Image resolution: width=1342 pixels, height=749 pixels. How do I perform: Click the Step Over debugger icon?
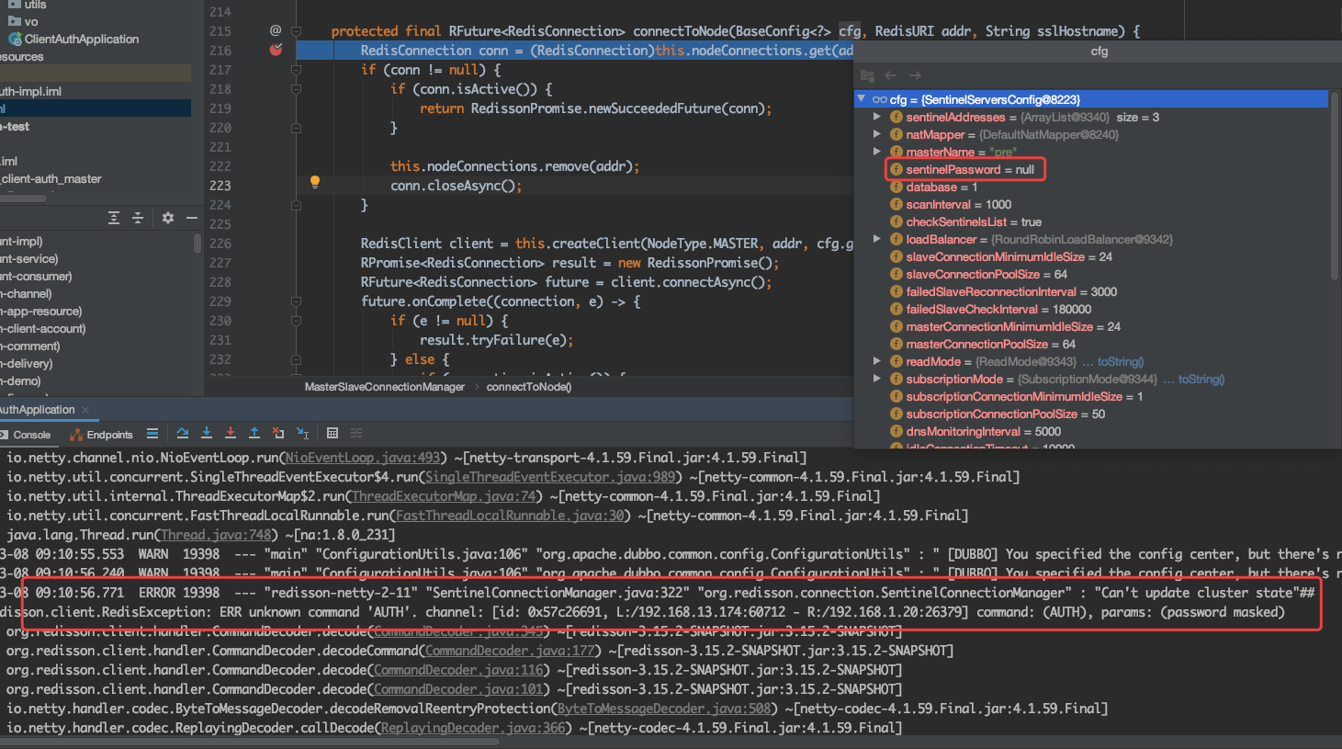point(183,433)
